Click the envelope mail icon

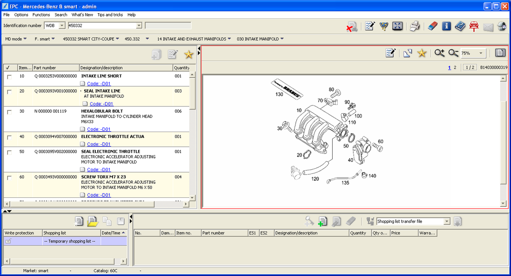tap(488, 27)
